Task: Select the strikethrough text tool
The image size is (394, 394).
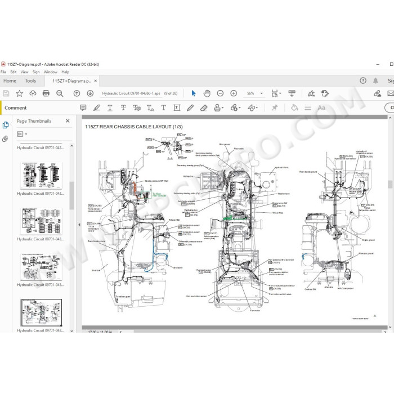Action: [x=123, y=108]
